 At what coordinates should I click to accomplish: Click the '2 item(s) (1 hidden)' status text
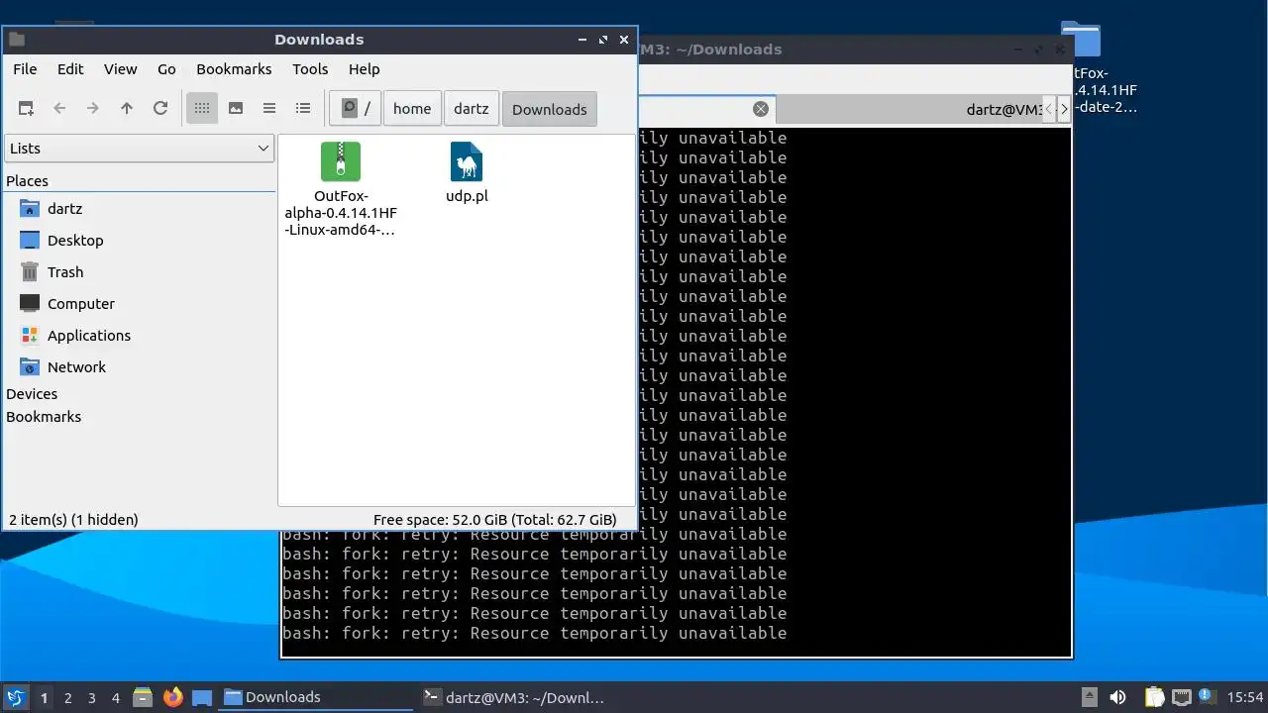(x=73, y=520)
